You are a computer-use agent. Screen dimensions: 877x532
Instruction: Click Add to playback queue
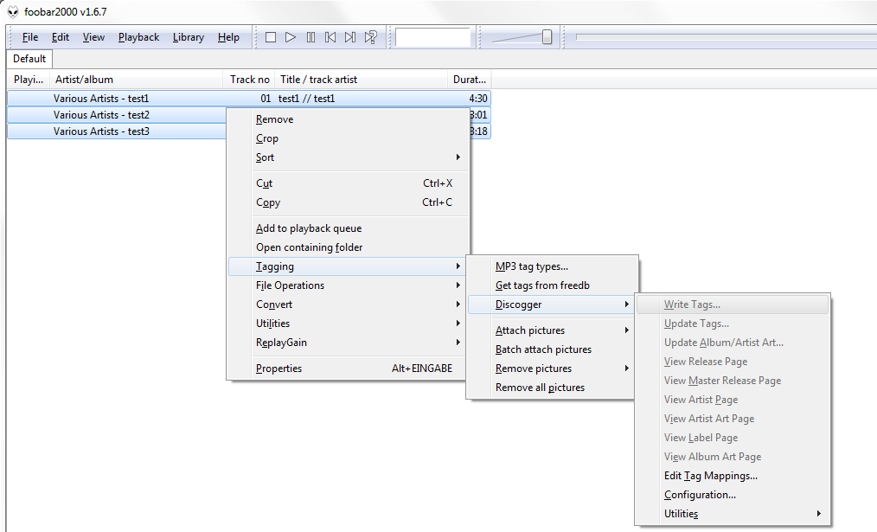[347, 228]
